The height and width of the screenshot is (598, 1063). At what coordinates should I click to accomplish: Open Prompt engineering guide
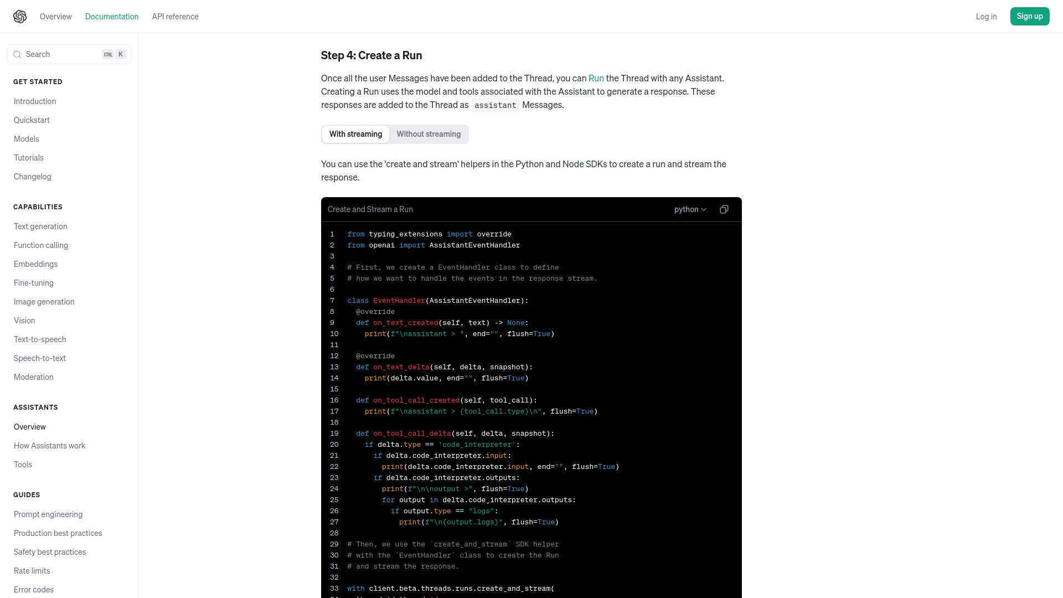point(48,514)
